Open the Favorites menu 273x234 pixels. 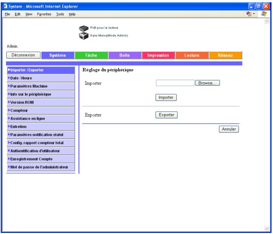click(x=44, y=14)
